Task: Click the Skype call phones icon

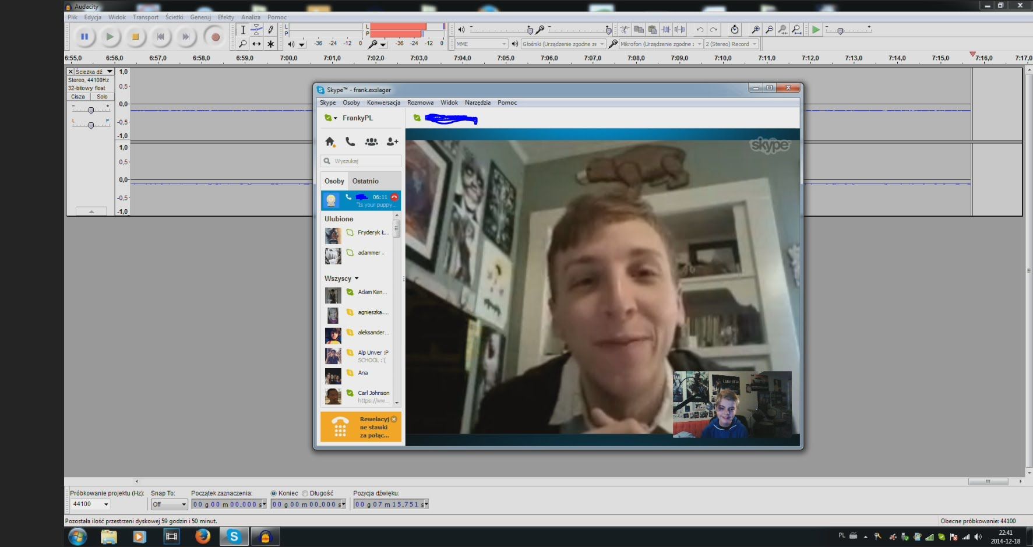Action: point(350,142)
